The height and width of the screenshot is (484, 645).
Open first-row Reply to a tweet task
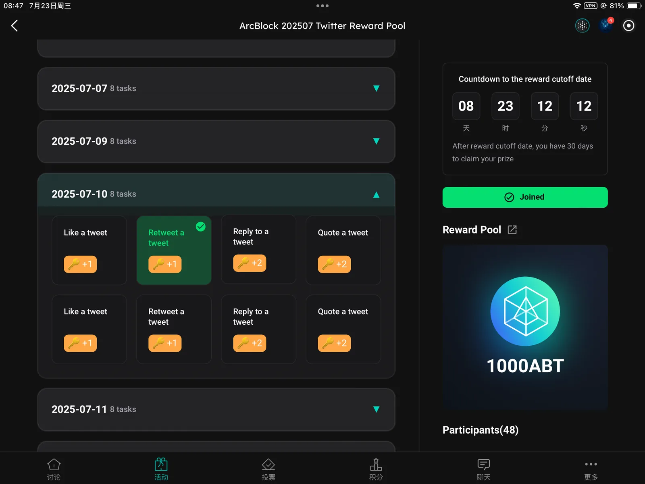pyautogui.click(x=258, y=250)
